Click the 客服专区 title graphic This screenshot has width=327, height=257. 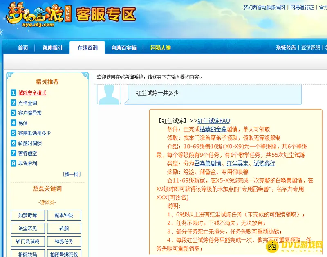pos(106,14)
